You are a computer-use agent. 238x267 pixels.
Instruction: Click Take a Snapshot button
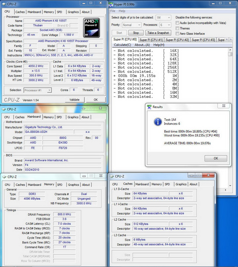coord(158,33)
